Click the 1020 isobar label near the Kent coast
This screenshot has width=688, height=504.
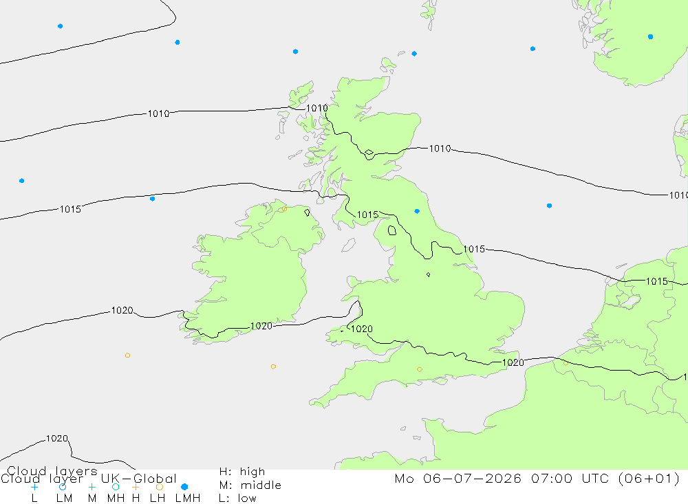pos(513,362)
